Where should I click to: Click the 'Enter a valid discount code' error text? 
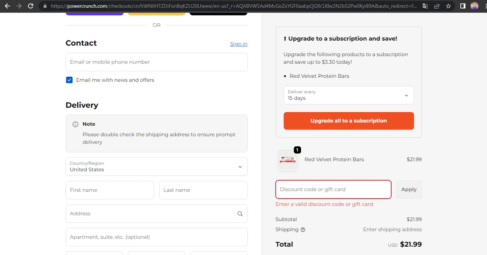click(x=324, y=204)
